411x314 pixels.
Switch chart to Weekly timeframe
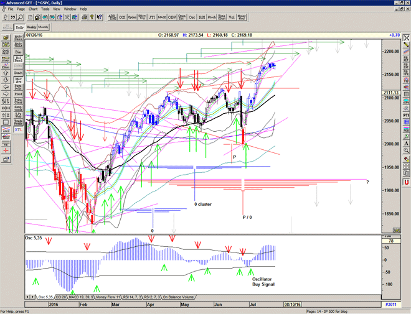(31, 27)
